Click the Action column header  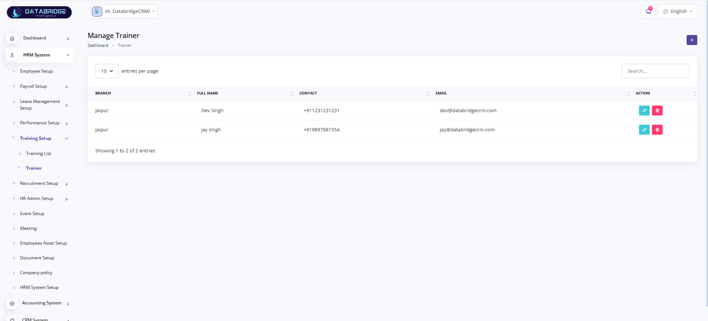[643, 93]
